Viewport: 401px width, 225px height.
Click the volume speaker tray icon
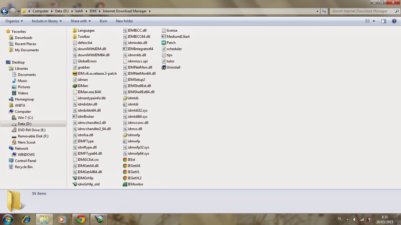click(x=355, y=219)
